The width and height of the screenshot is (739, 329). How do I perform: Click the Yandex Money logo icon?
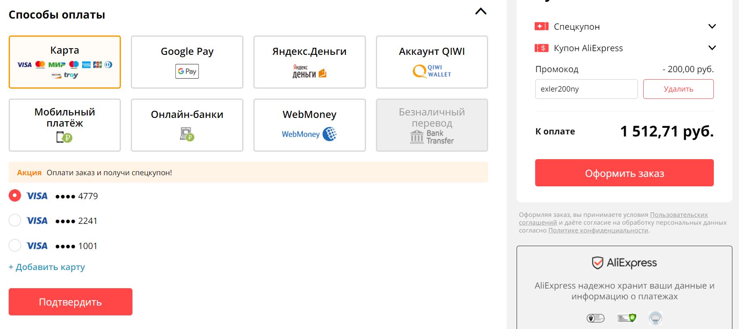click(309, 71)
